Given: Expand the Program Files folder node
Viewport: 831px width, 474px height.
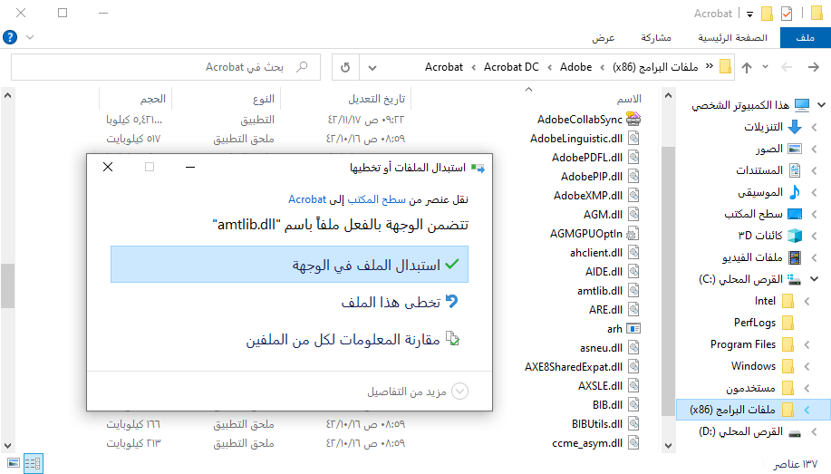Looking at the screenshot, I should click(807, 344).
